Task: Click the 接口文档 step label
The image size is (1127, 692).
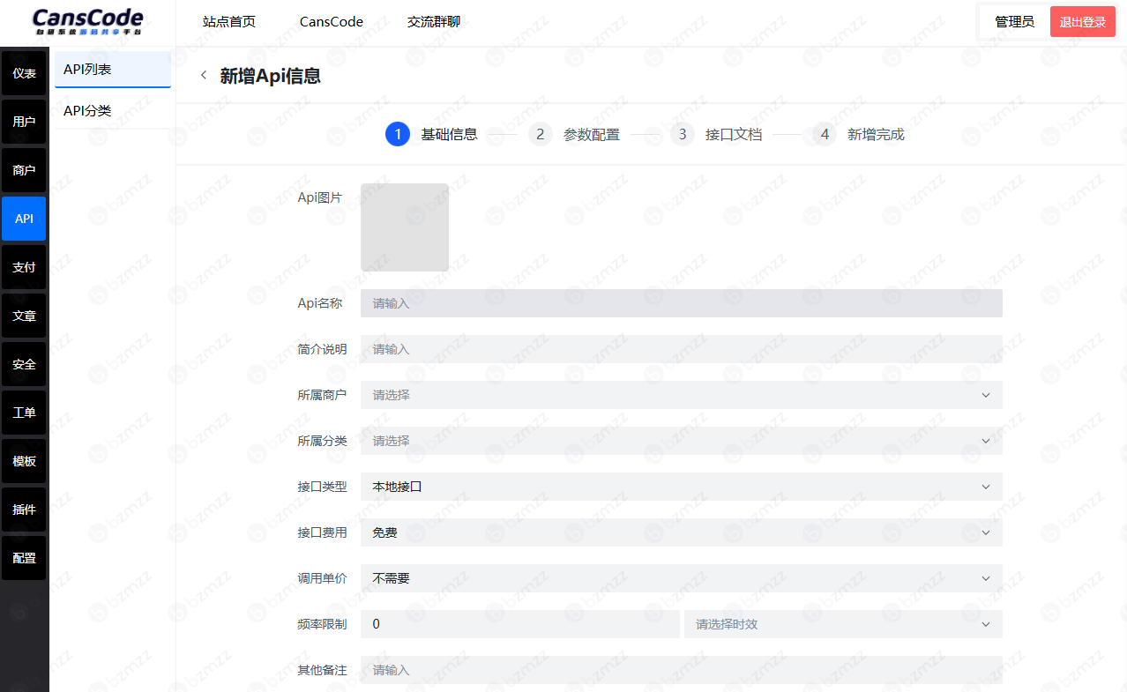Action: (734, 135)
